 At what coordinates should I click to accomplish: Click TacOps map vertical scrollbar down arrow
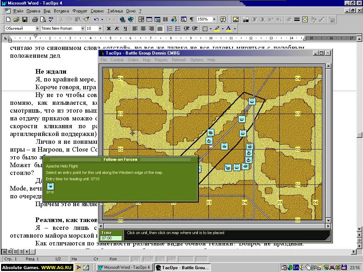point(328,220)
